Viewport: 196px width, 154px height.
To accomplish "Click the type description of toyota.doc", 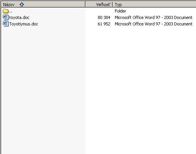I will pyautogui.click(x=154, y=17).
